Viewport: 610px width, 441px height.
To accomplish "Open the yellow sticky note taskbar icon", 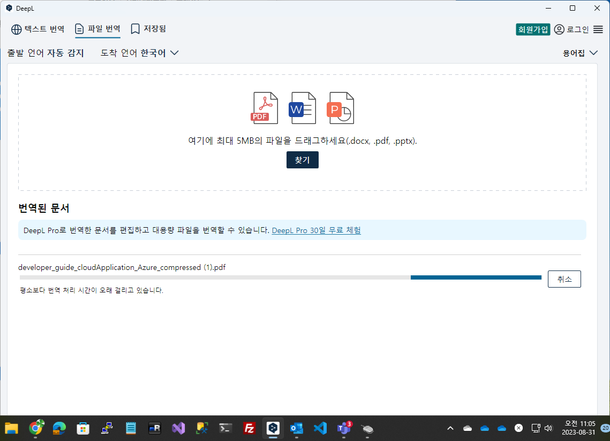I will [202, 429].
